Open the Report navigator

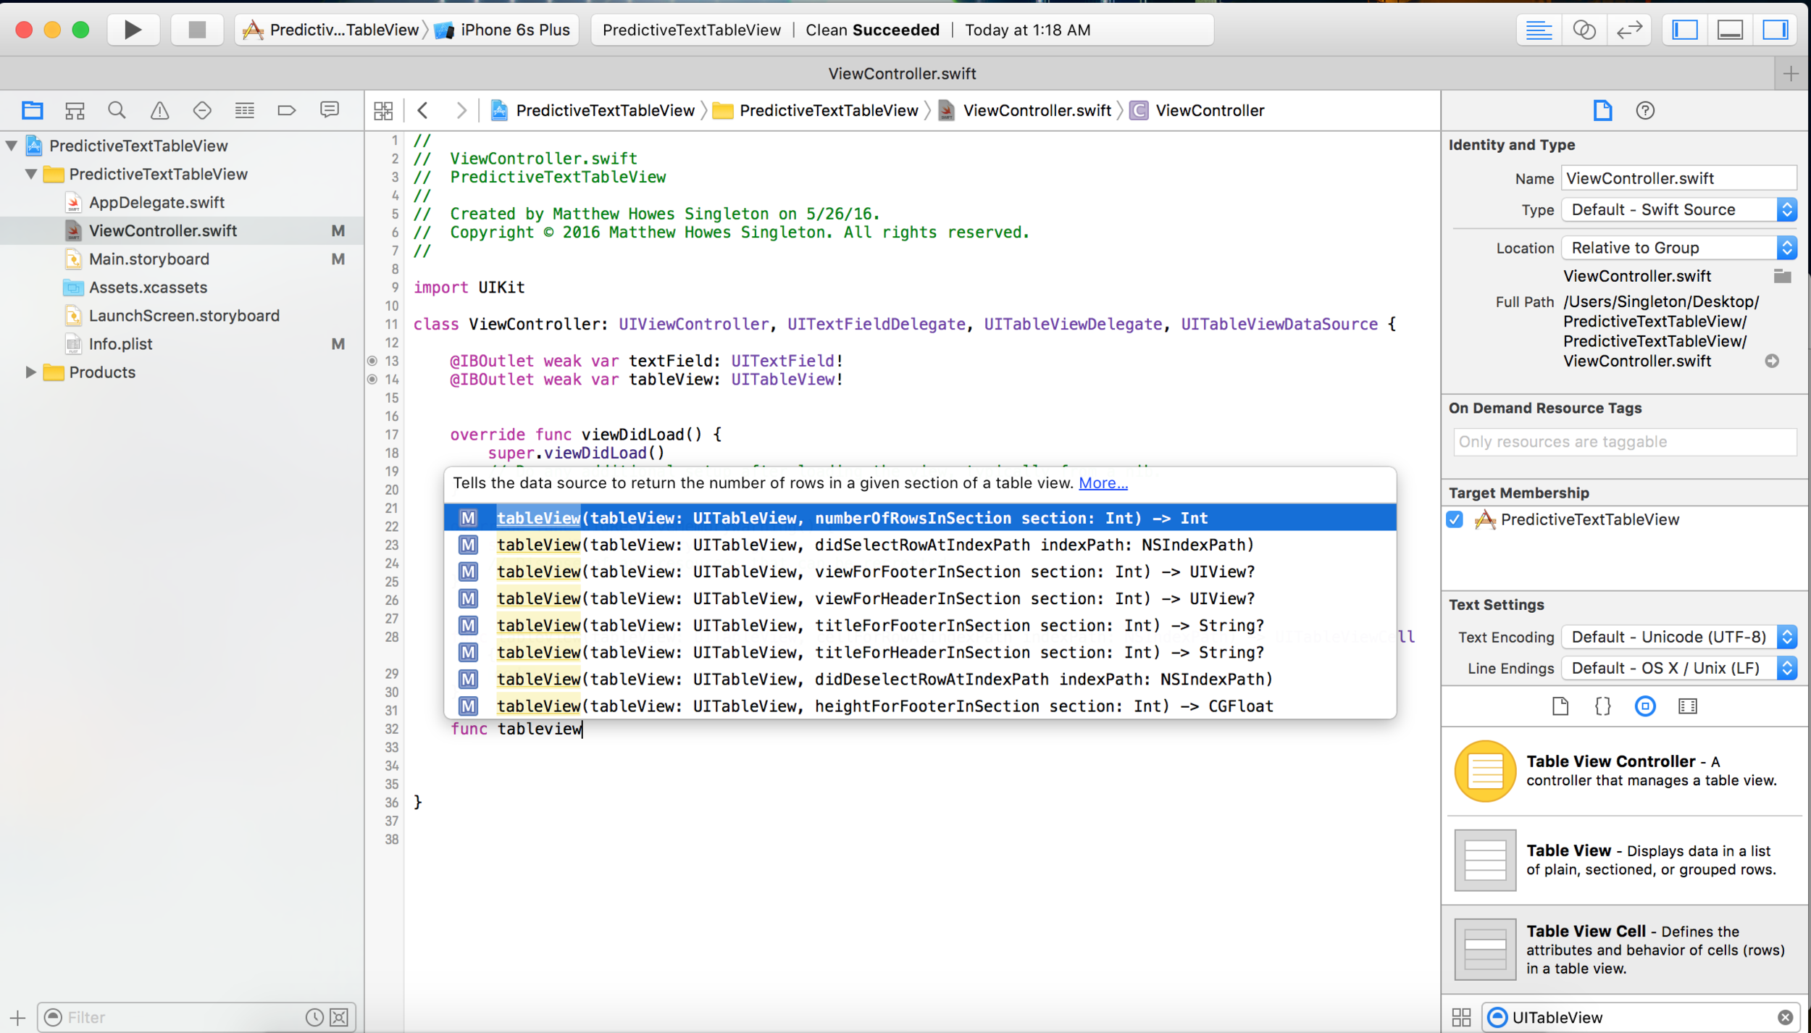[x=330, y=110]
